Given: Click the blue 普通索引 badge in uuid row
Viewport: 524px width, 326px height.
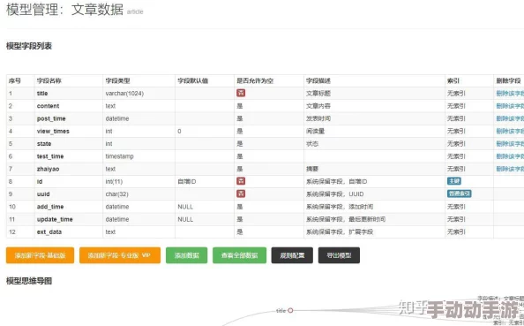Looking at the screenshot, I should coord(460,193).
